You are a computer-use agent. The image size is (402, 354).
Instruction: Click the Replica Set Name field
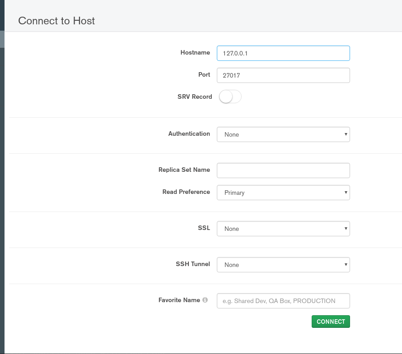point(283,170)
